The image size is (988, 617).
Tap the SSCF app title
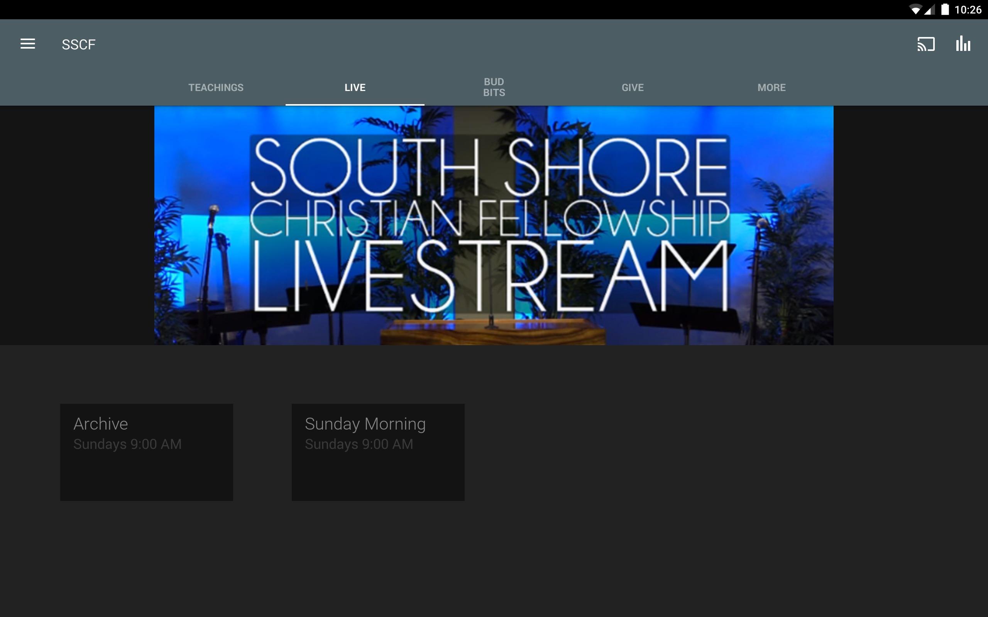[78, 44]
